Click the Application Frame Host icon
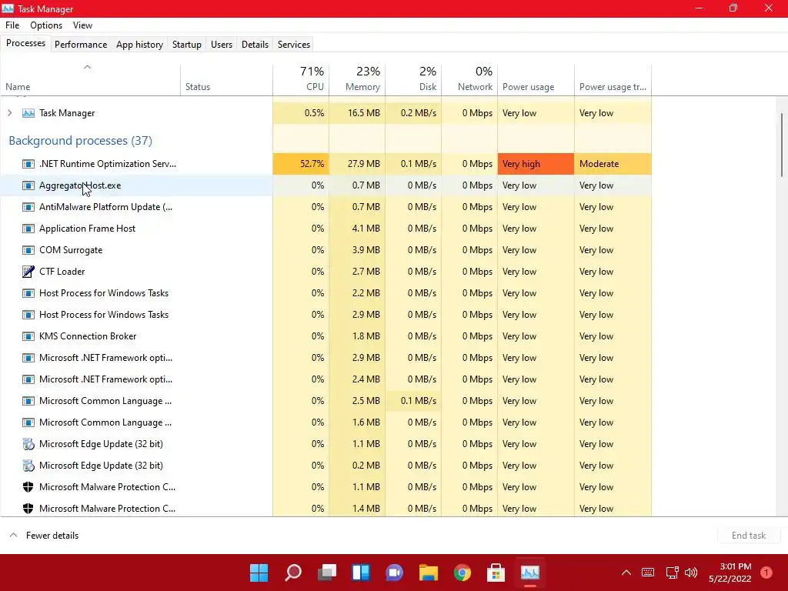Screen dimensions: 788x591 [28, 229]
